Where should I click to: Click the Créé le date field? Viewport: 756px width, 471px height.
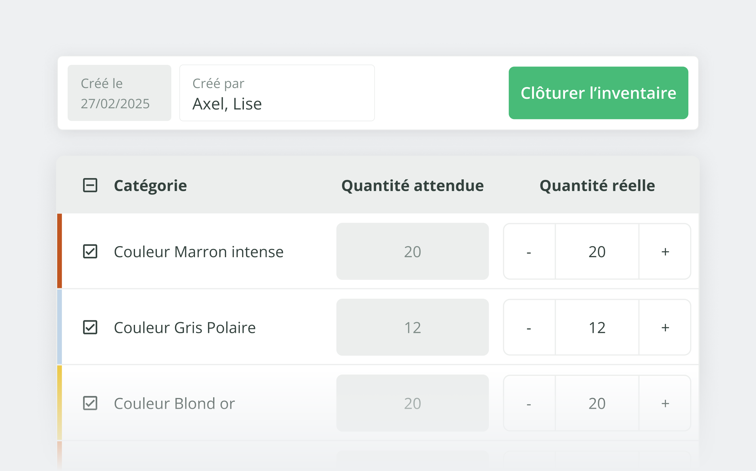tap(119, 93)
